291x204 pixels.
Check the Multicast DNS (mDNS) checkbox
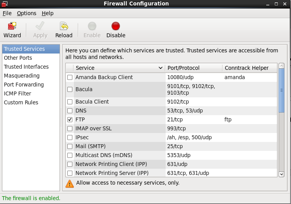pyautogui.click(x=70, y=155)
